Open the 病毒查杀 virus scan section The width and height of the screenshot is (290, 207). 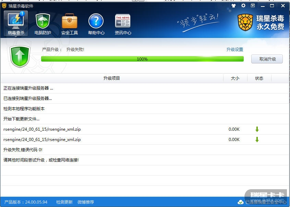(x=16, y=23)
